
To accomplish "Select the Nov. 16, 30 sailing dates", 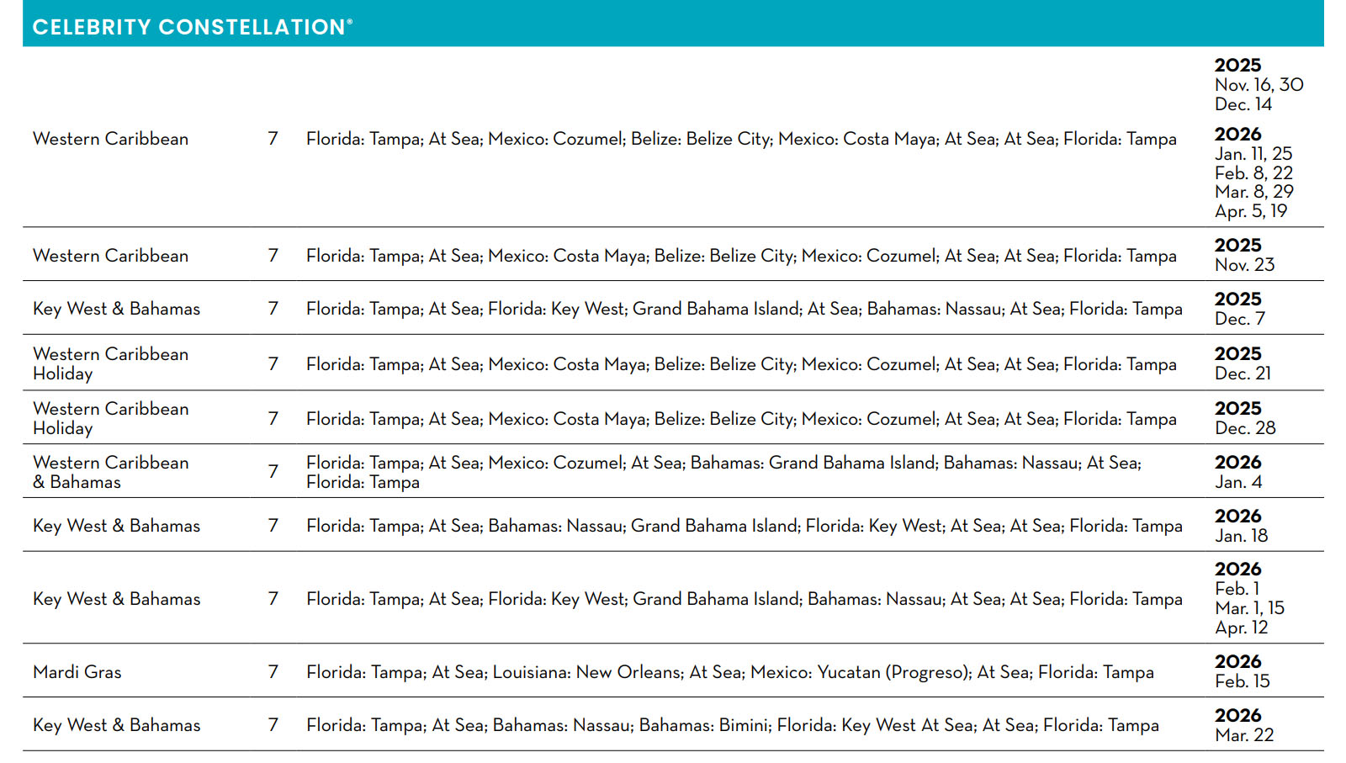I will [1259, 85].
